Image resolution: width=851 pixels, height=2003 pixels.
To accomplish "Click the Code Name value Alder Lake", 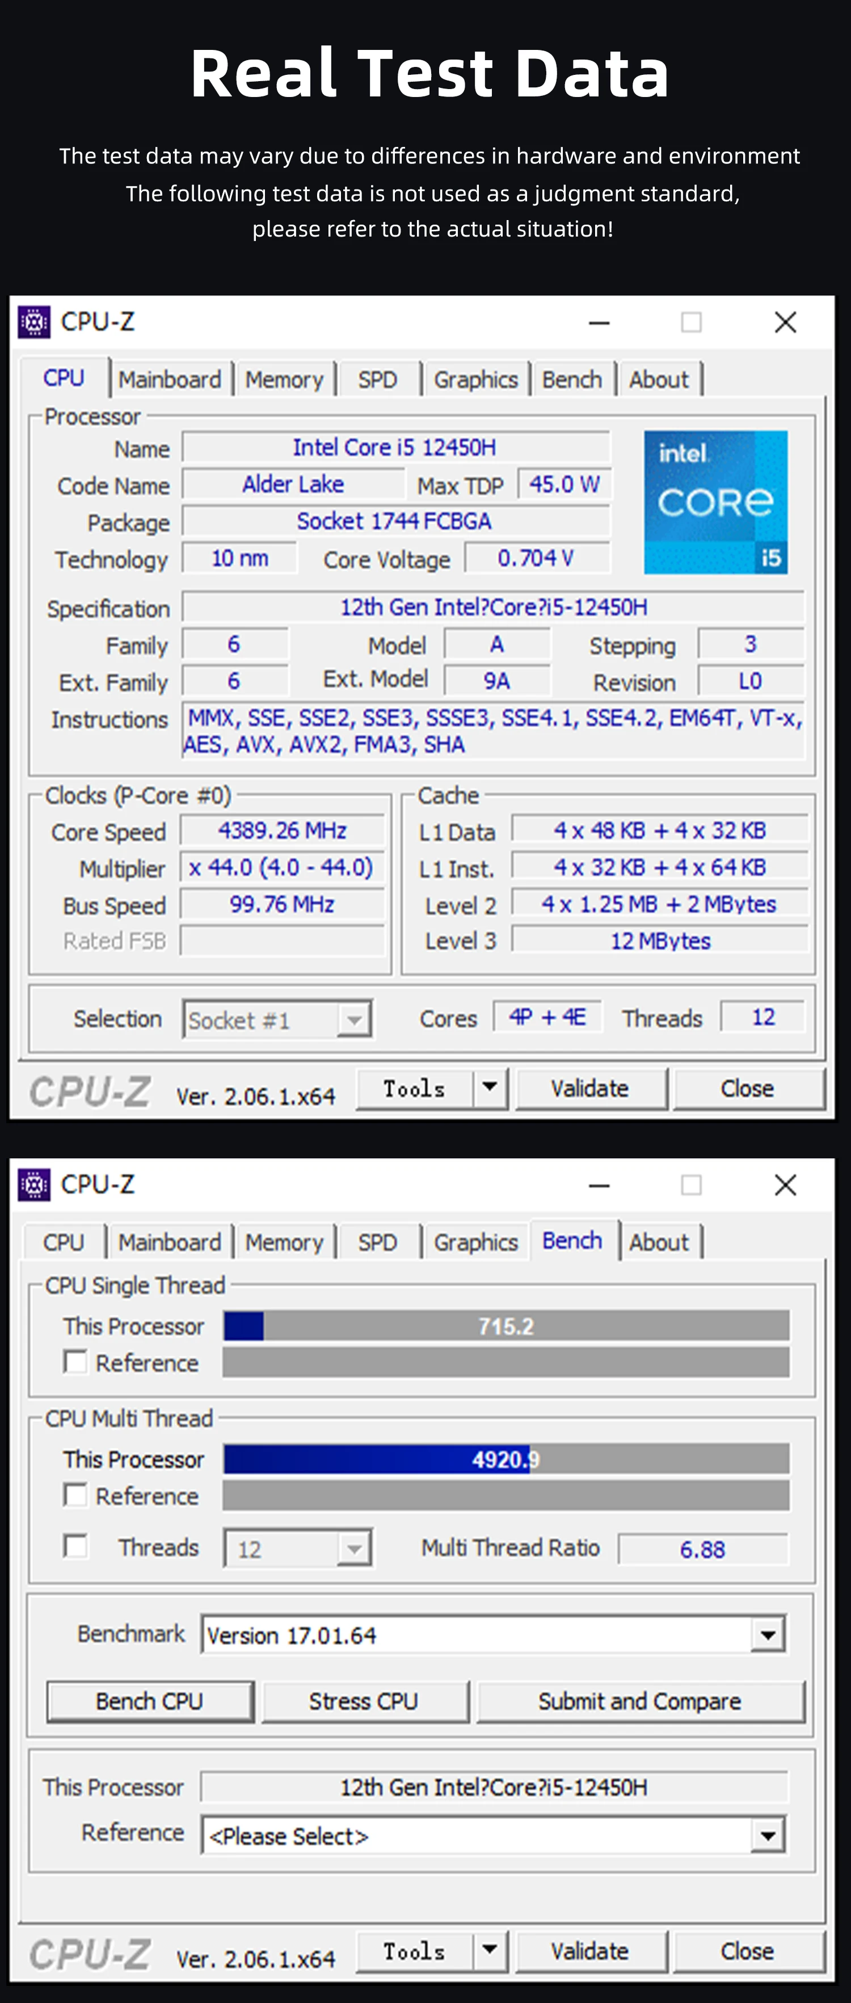I will (x=293, y=484).
